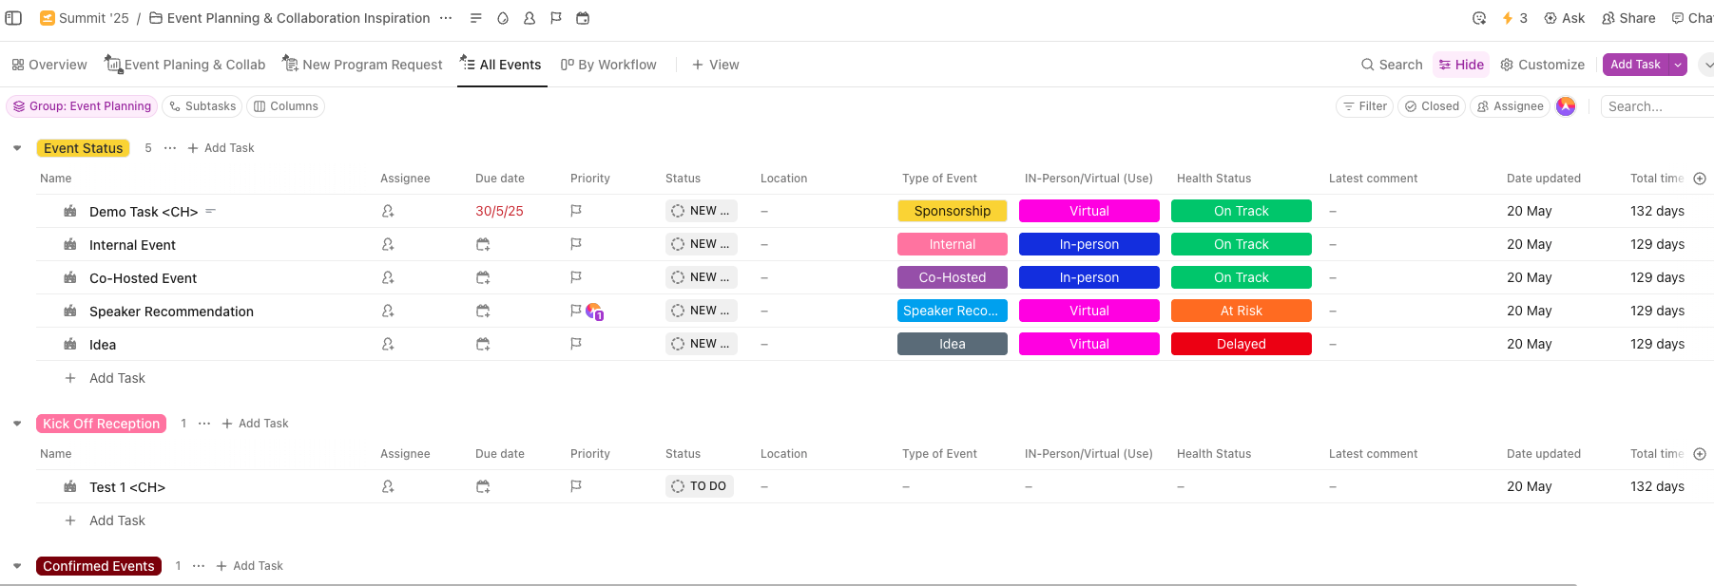Click the Customize button
This screenshot has height=586, width=1714.
tap(1542, 65)
